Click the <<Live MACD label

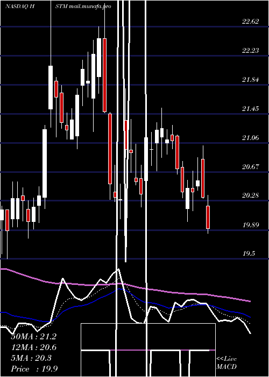[x=226, y=363]
